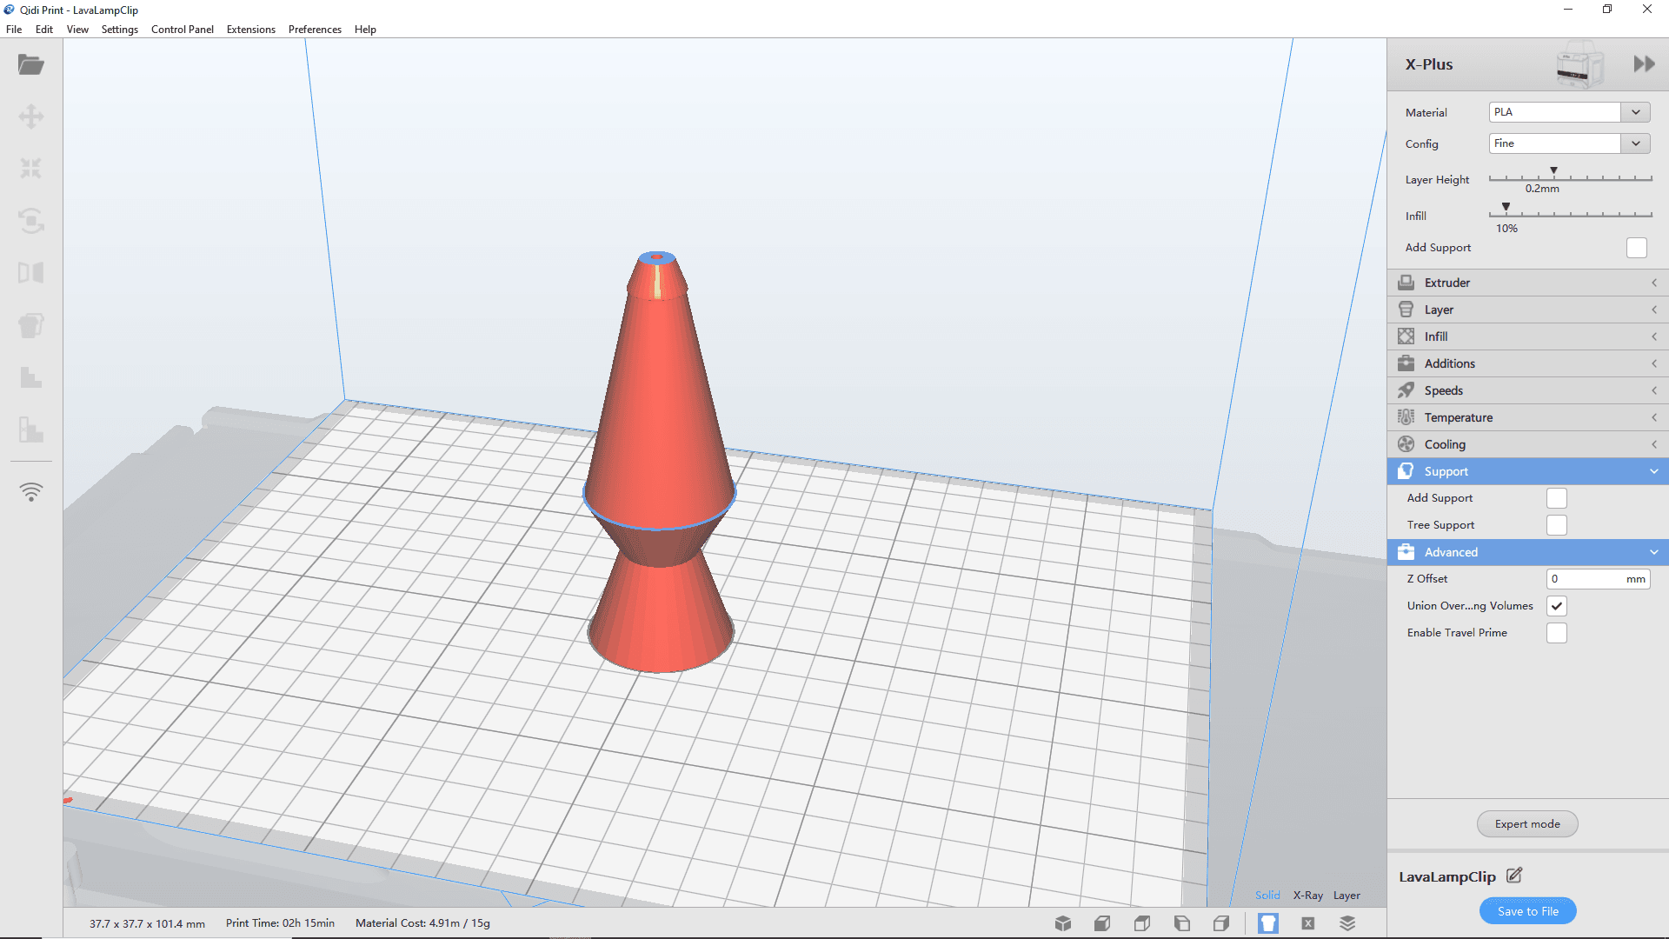1669x939 pixels.
Task: Select the Move tool in left sidebar
Action: point(31,117)
